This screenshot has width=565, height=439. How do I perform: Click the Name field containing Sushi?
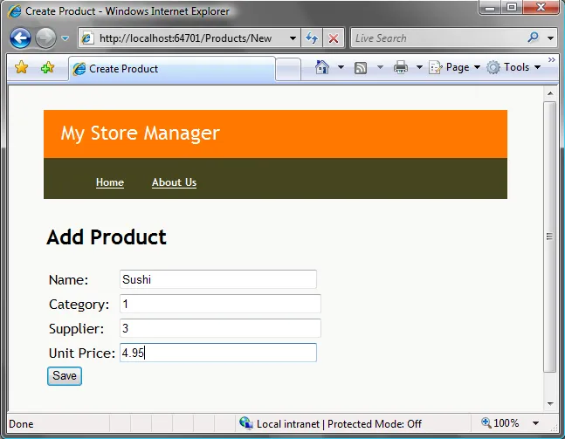[x=217, y=279]
